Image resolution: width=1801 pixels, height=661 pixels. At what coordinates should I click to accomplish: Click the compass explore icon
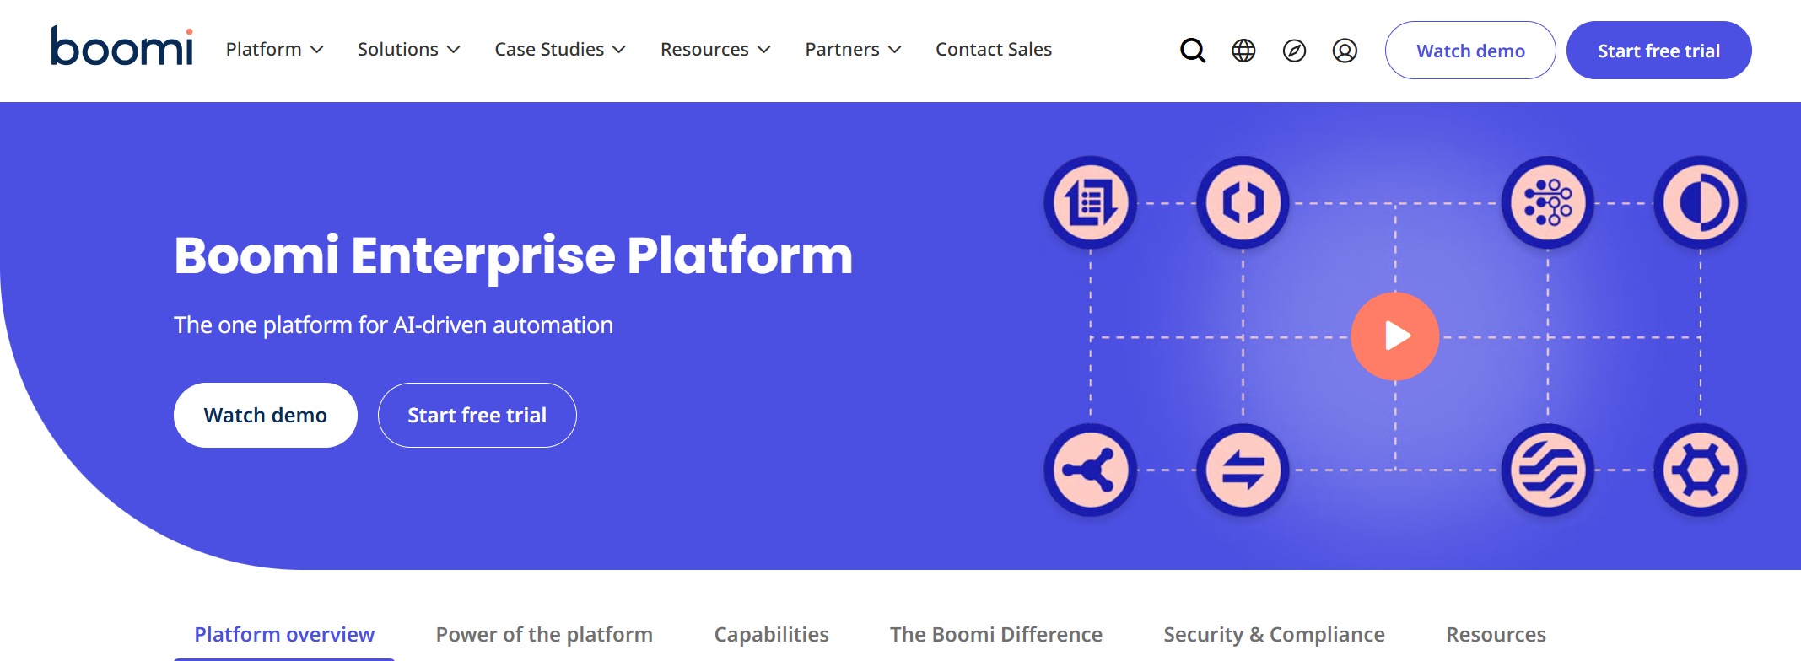click(1294, 51)
